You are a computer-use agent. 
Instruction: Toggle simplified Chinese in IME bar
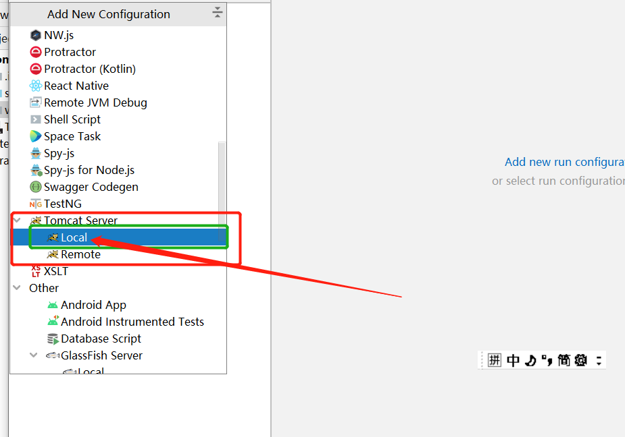pyautogui.click(x=564, y=360)
